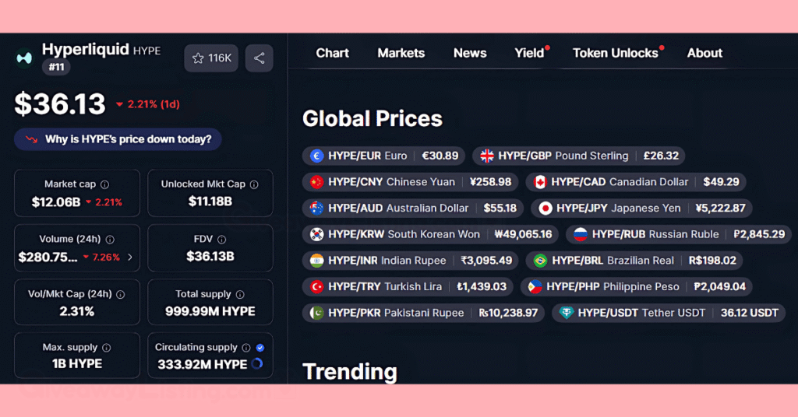798x417 pixels.
Task: Click the $11.18B unlocked market cap value
Action: (210, 201)
